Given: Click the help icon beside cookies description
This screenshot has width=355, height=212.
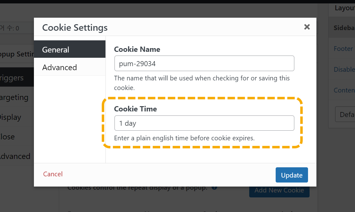Looking at the screenshot, I should (214, 187).
